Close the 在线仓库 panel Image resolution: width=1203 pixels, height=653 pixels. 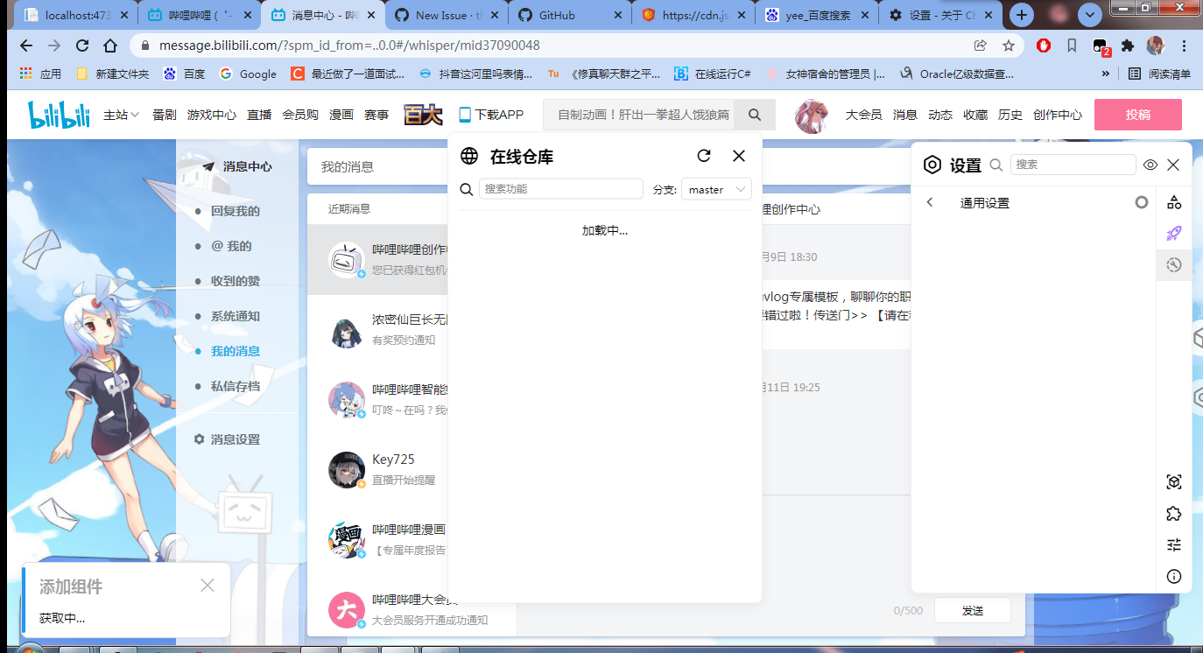pos(739,156)
